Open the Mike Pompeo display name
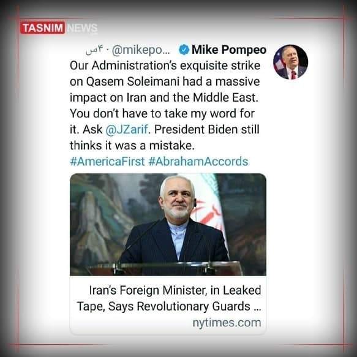The height and width of the screenshot is (357, 357). [x=229, y=50]
